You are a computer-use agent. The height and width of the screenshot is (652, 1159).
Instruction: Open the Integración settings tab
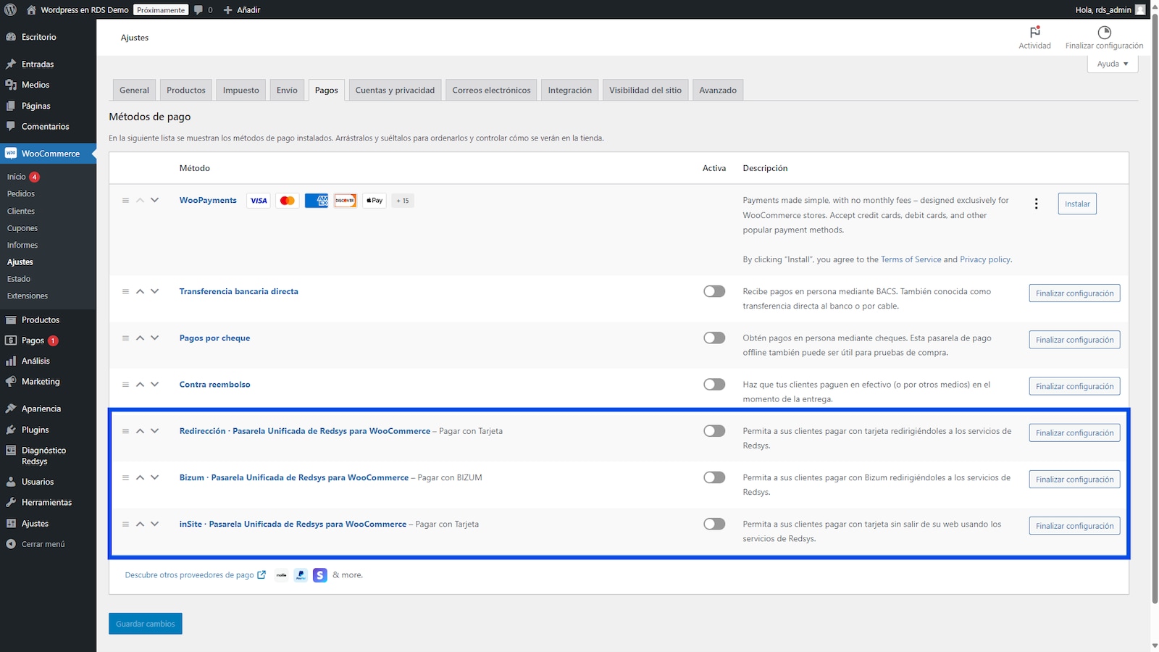569,90
